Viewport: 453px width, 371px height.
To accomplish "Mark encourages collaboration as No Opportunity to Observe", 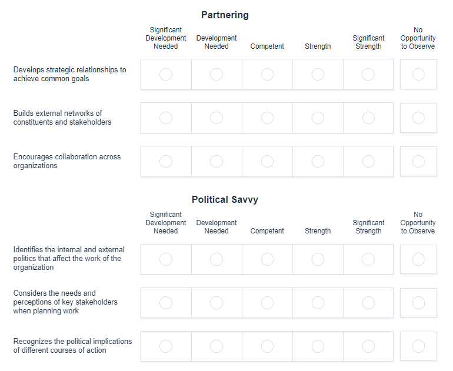I will (x=418, y=161).
